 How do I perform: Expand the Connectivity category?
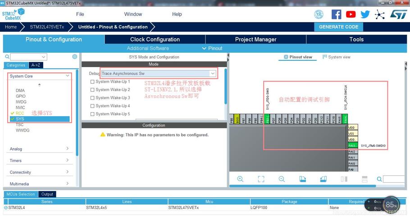(39, 172)
